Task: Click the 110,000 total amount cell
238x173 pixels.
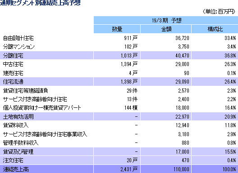Action: [181, 169]
